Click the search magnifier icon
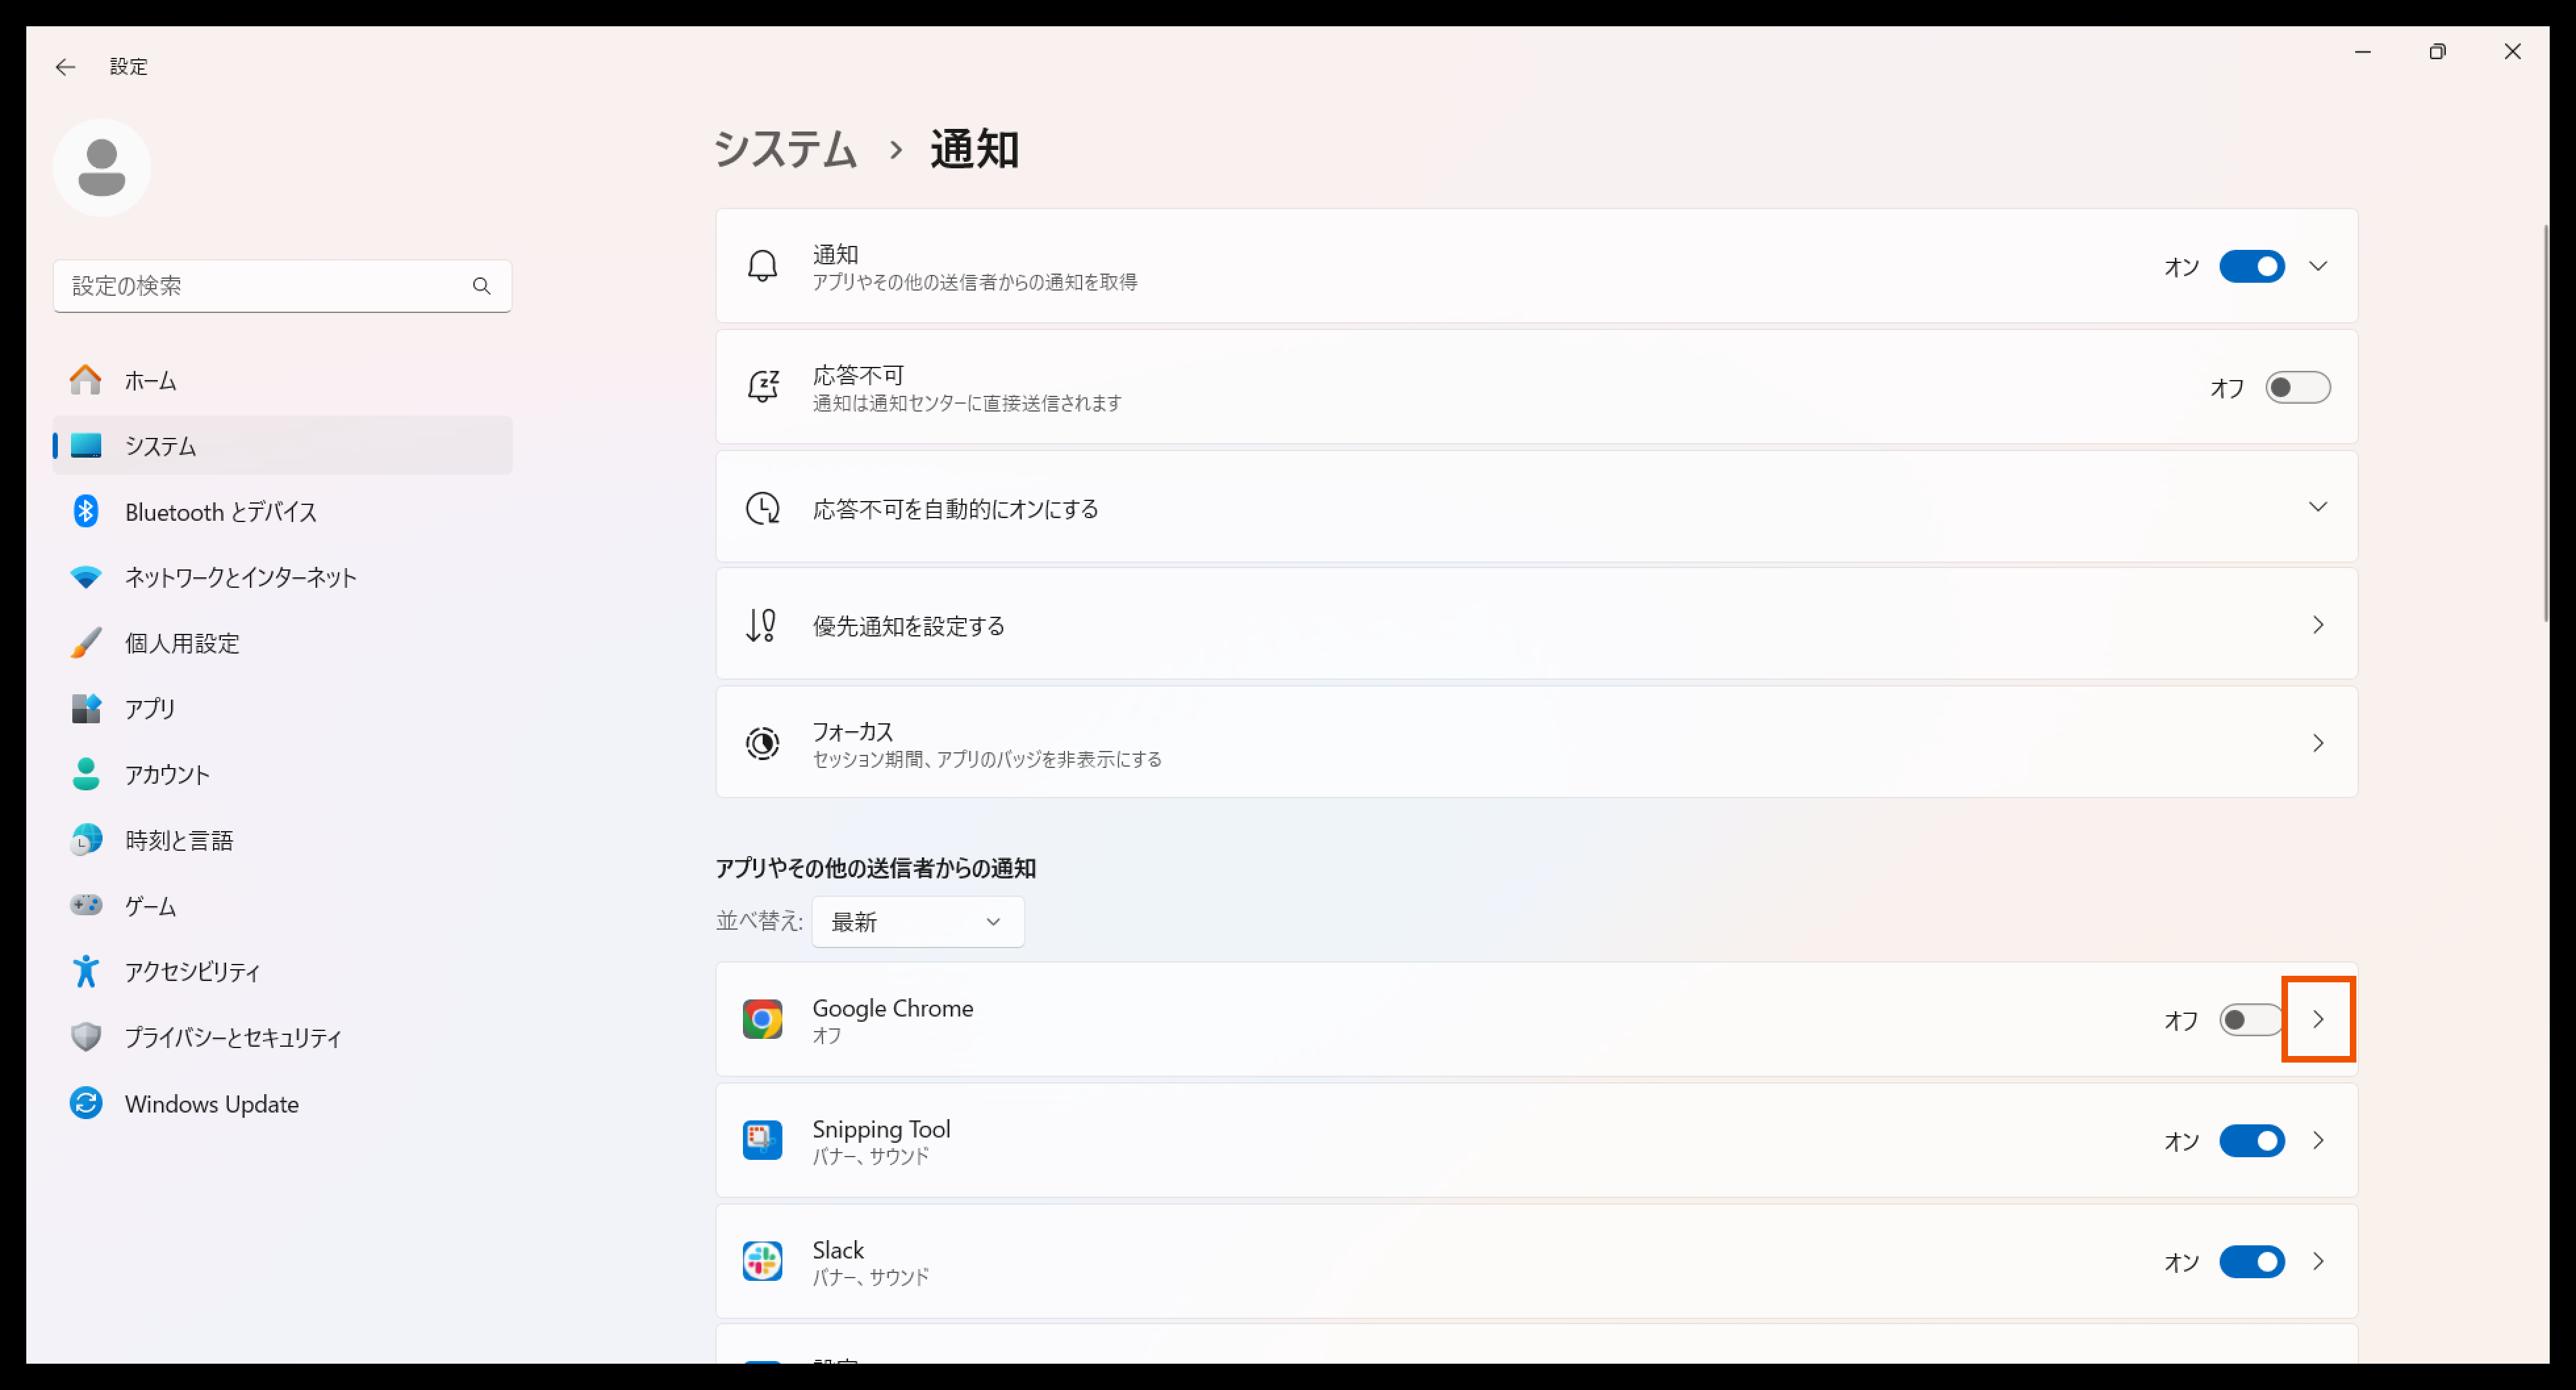The image size is (2576, 1390). tap(481, 286)
